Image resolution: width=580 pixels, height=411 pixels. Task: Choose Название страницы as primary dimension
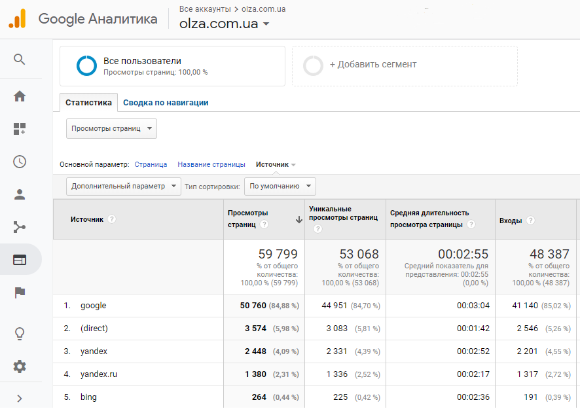(211, 165)
